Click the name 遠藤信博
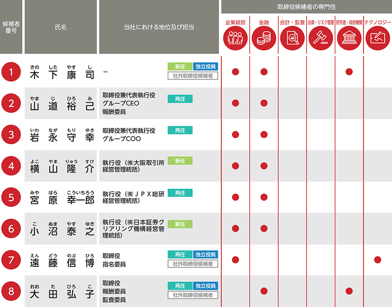The image size is (392, 307). click(62, 263)
